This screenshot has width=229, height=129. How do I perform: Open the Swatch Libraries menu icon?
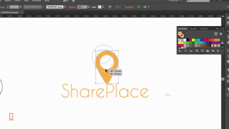tap(180, 51)
